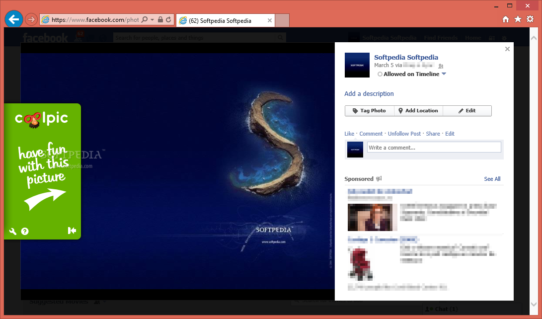Viewport: 542px width, 319px height.
Task: Open the second sponsored ad stroller thumbnail
Action: point(360,263)
